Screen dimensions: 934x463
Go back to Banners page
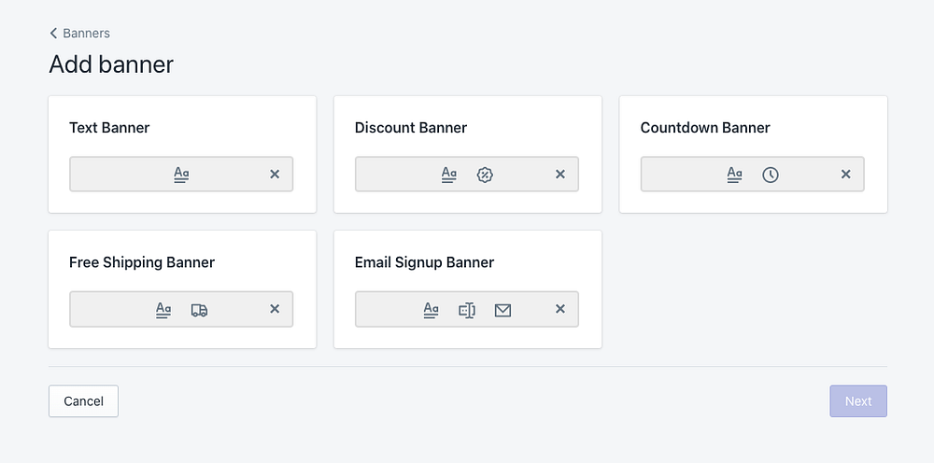pos(80,34)
